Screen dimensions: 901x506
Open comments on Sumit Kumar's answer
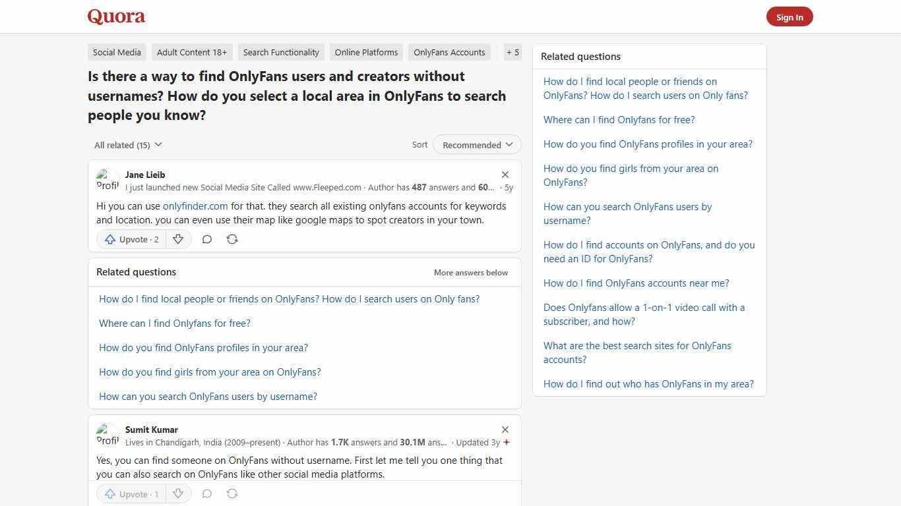(x=206, y=493)
